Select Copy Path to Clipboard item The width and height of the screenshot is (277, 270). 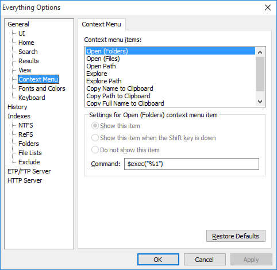(x=170, y=96)
